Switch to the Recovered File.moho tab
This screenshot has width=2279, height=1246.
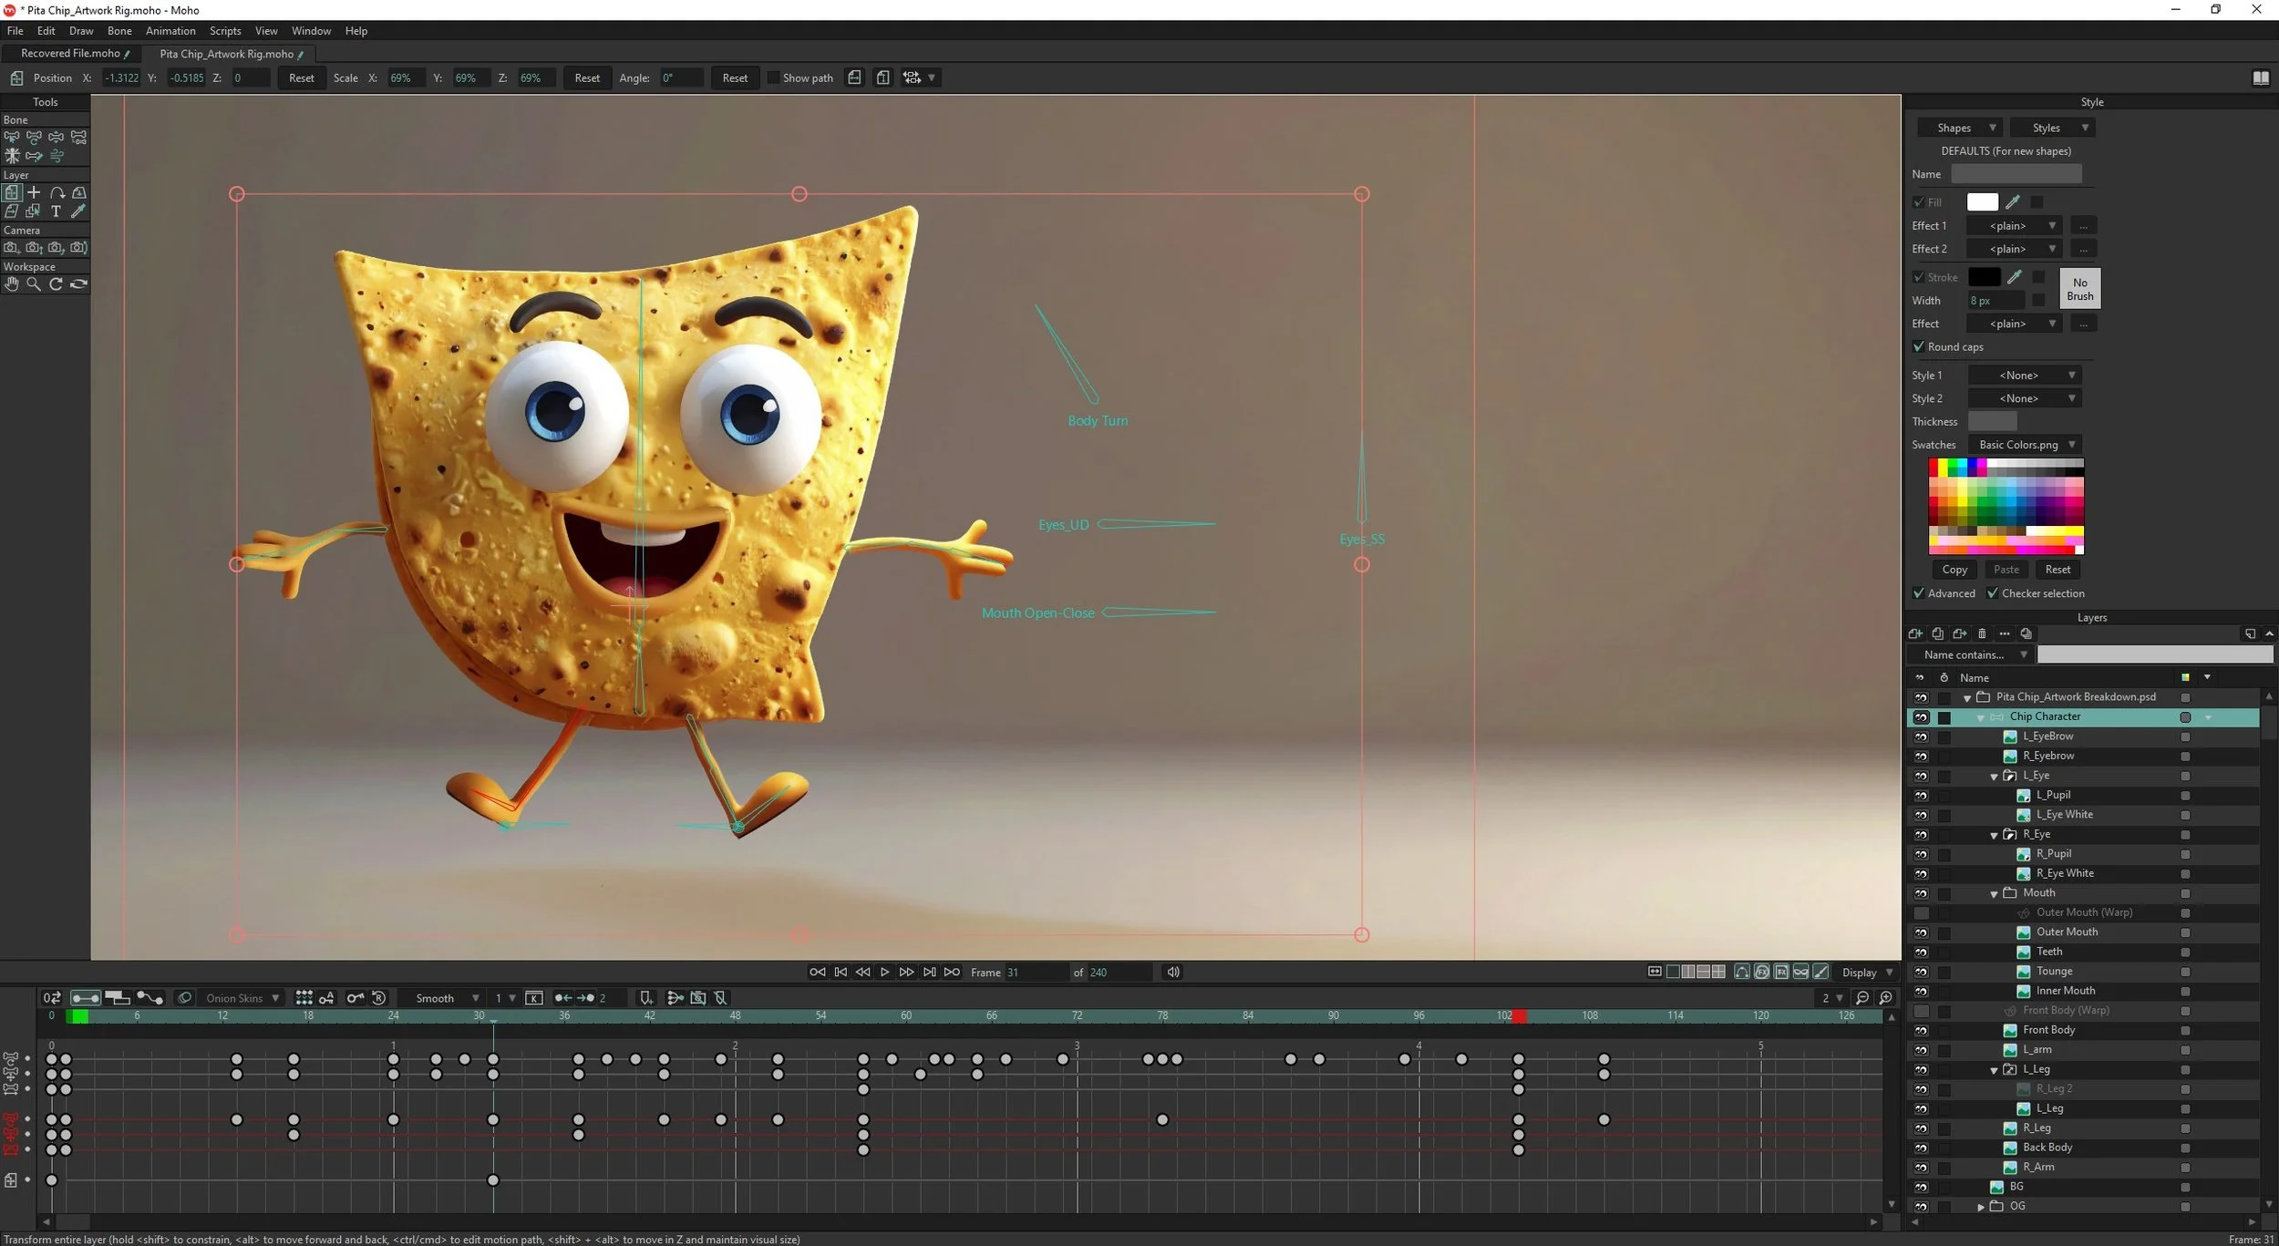pos(71,54)
